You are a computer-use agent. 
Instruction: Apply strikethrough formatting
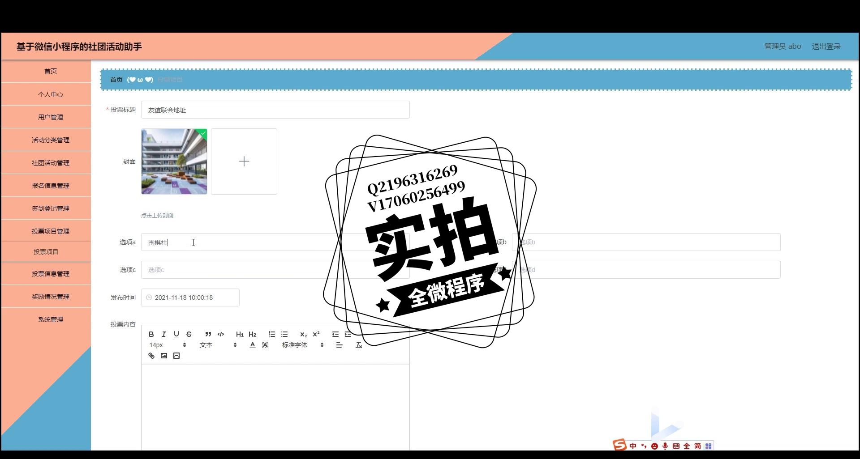coord(189,334)
